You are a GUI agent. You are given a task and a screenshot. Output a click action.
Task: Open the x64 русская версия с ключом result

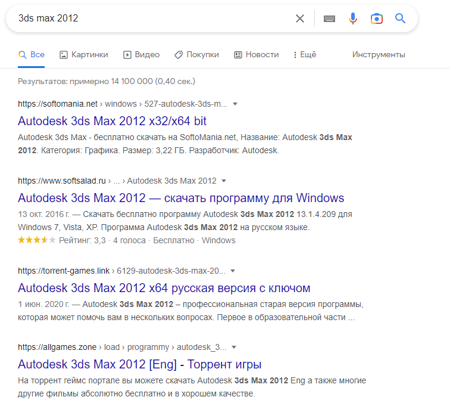tap(164, 288)
